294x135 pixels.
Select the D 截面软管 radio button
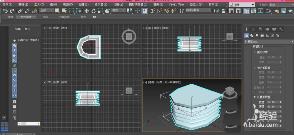pos(255,97)
